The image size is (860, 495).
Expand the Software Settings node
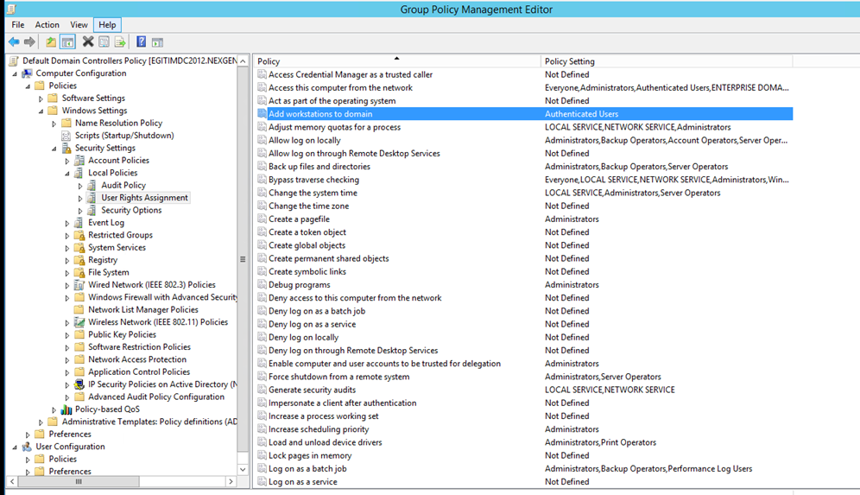pos(41,98)
